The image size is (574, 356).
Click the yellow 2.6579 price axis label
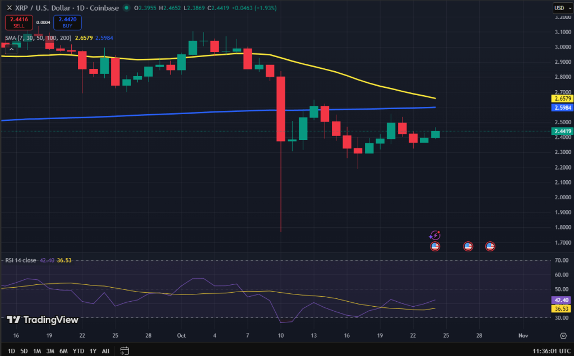[562, 99]
